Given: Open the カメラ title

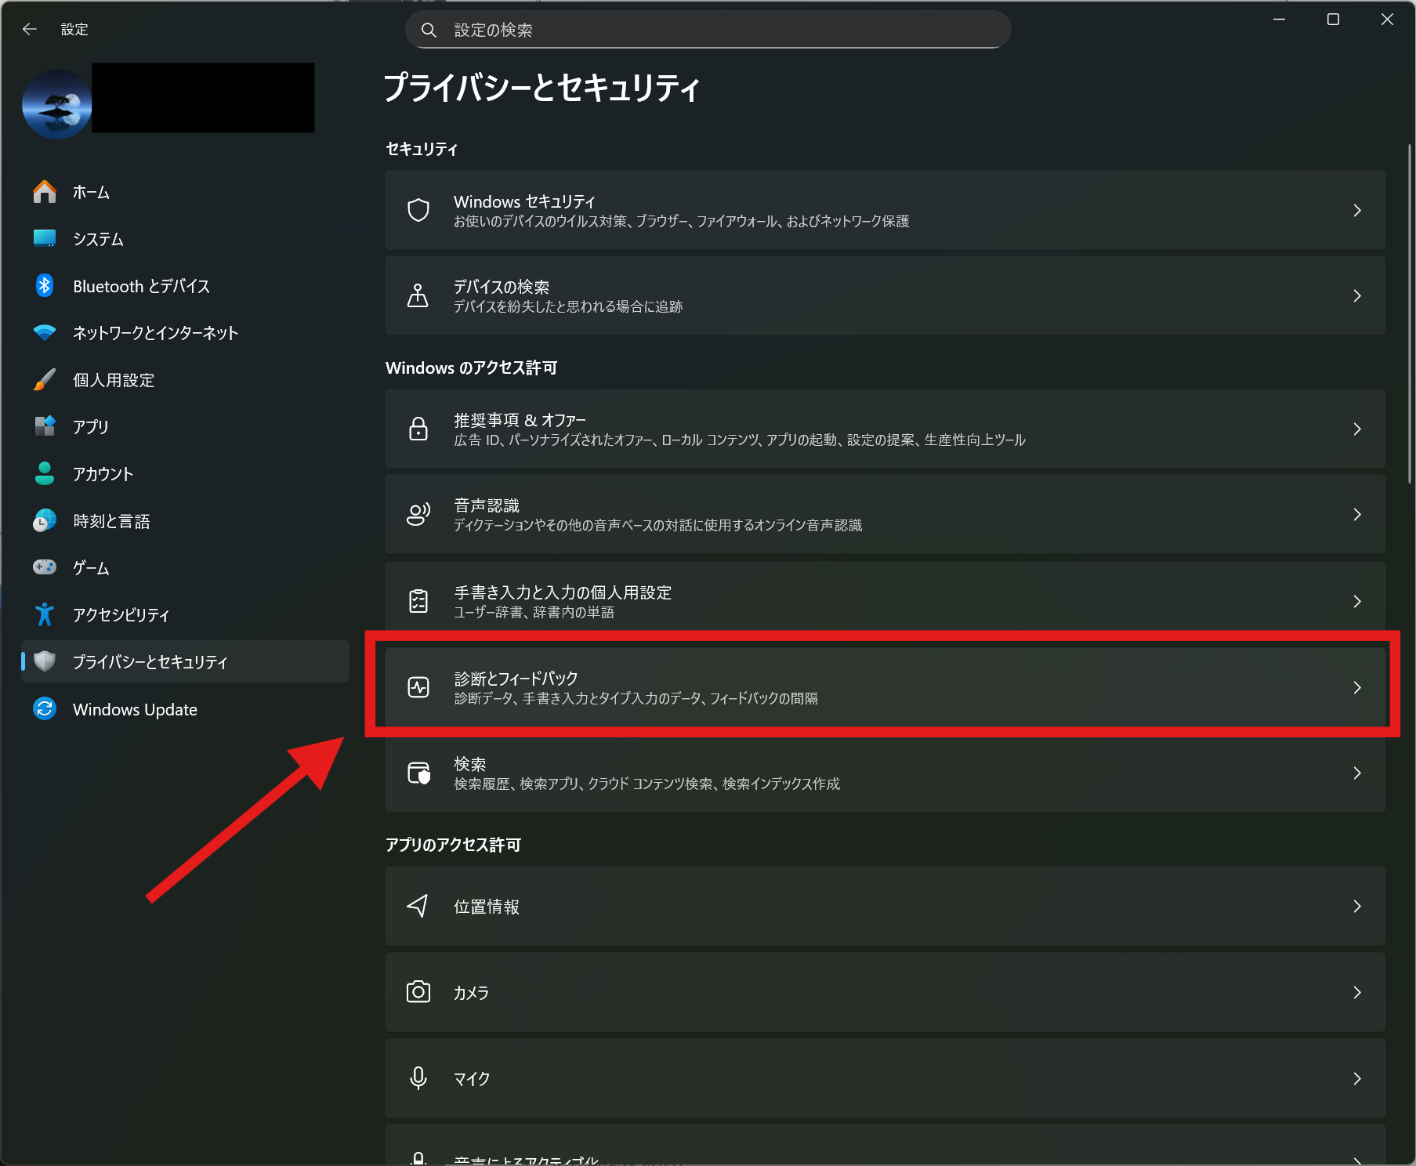Looking at the screenshot, I should tap(471, 993).
